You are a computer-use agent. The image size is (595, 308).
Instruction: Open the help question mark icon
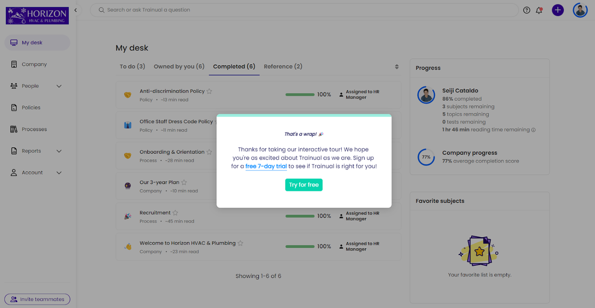527,10
